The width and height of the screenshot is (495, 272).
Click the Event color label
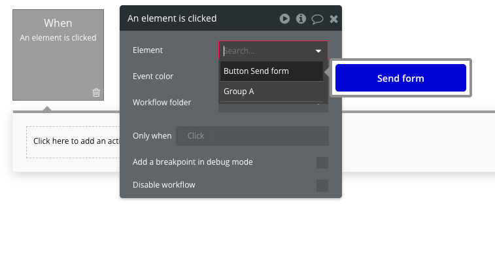(153, 76)
